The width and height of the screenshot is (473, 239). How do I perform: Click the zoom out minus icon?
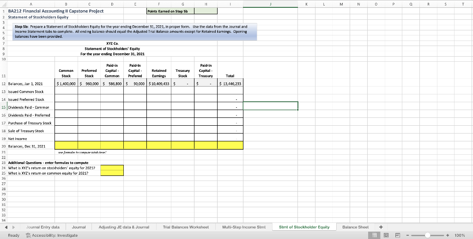pyautogui.click(x=407, y=235)
